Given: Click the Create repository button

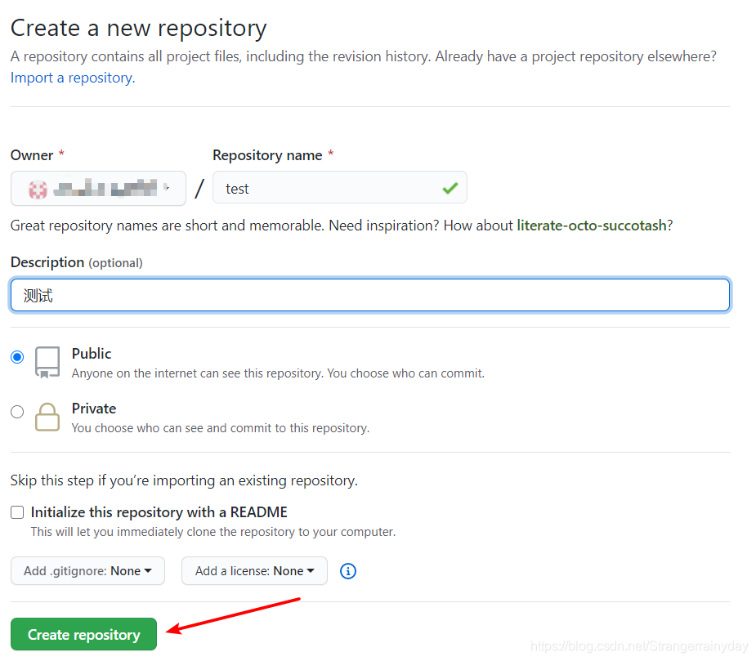Looking at the screenshot, I should 84,634.
